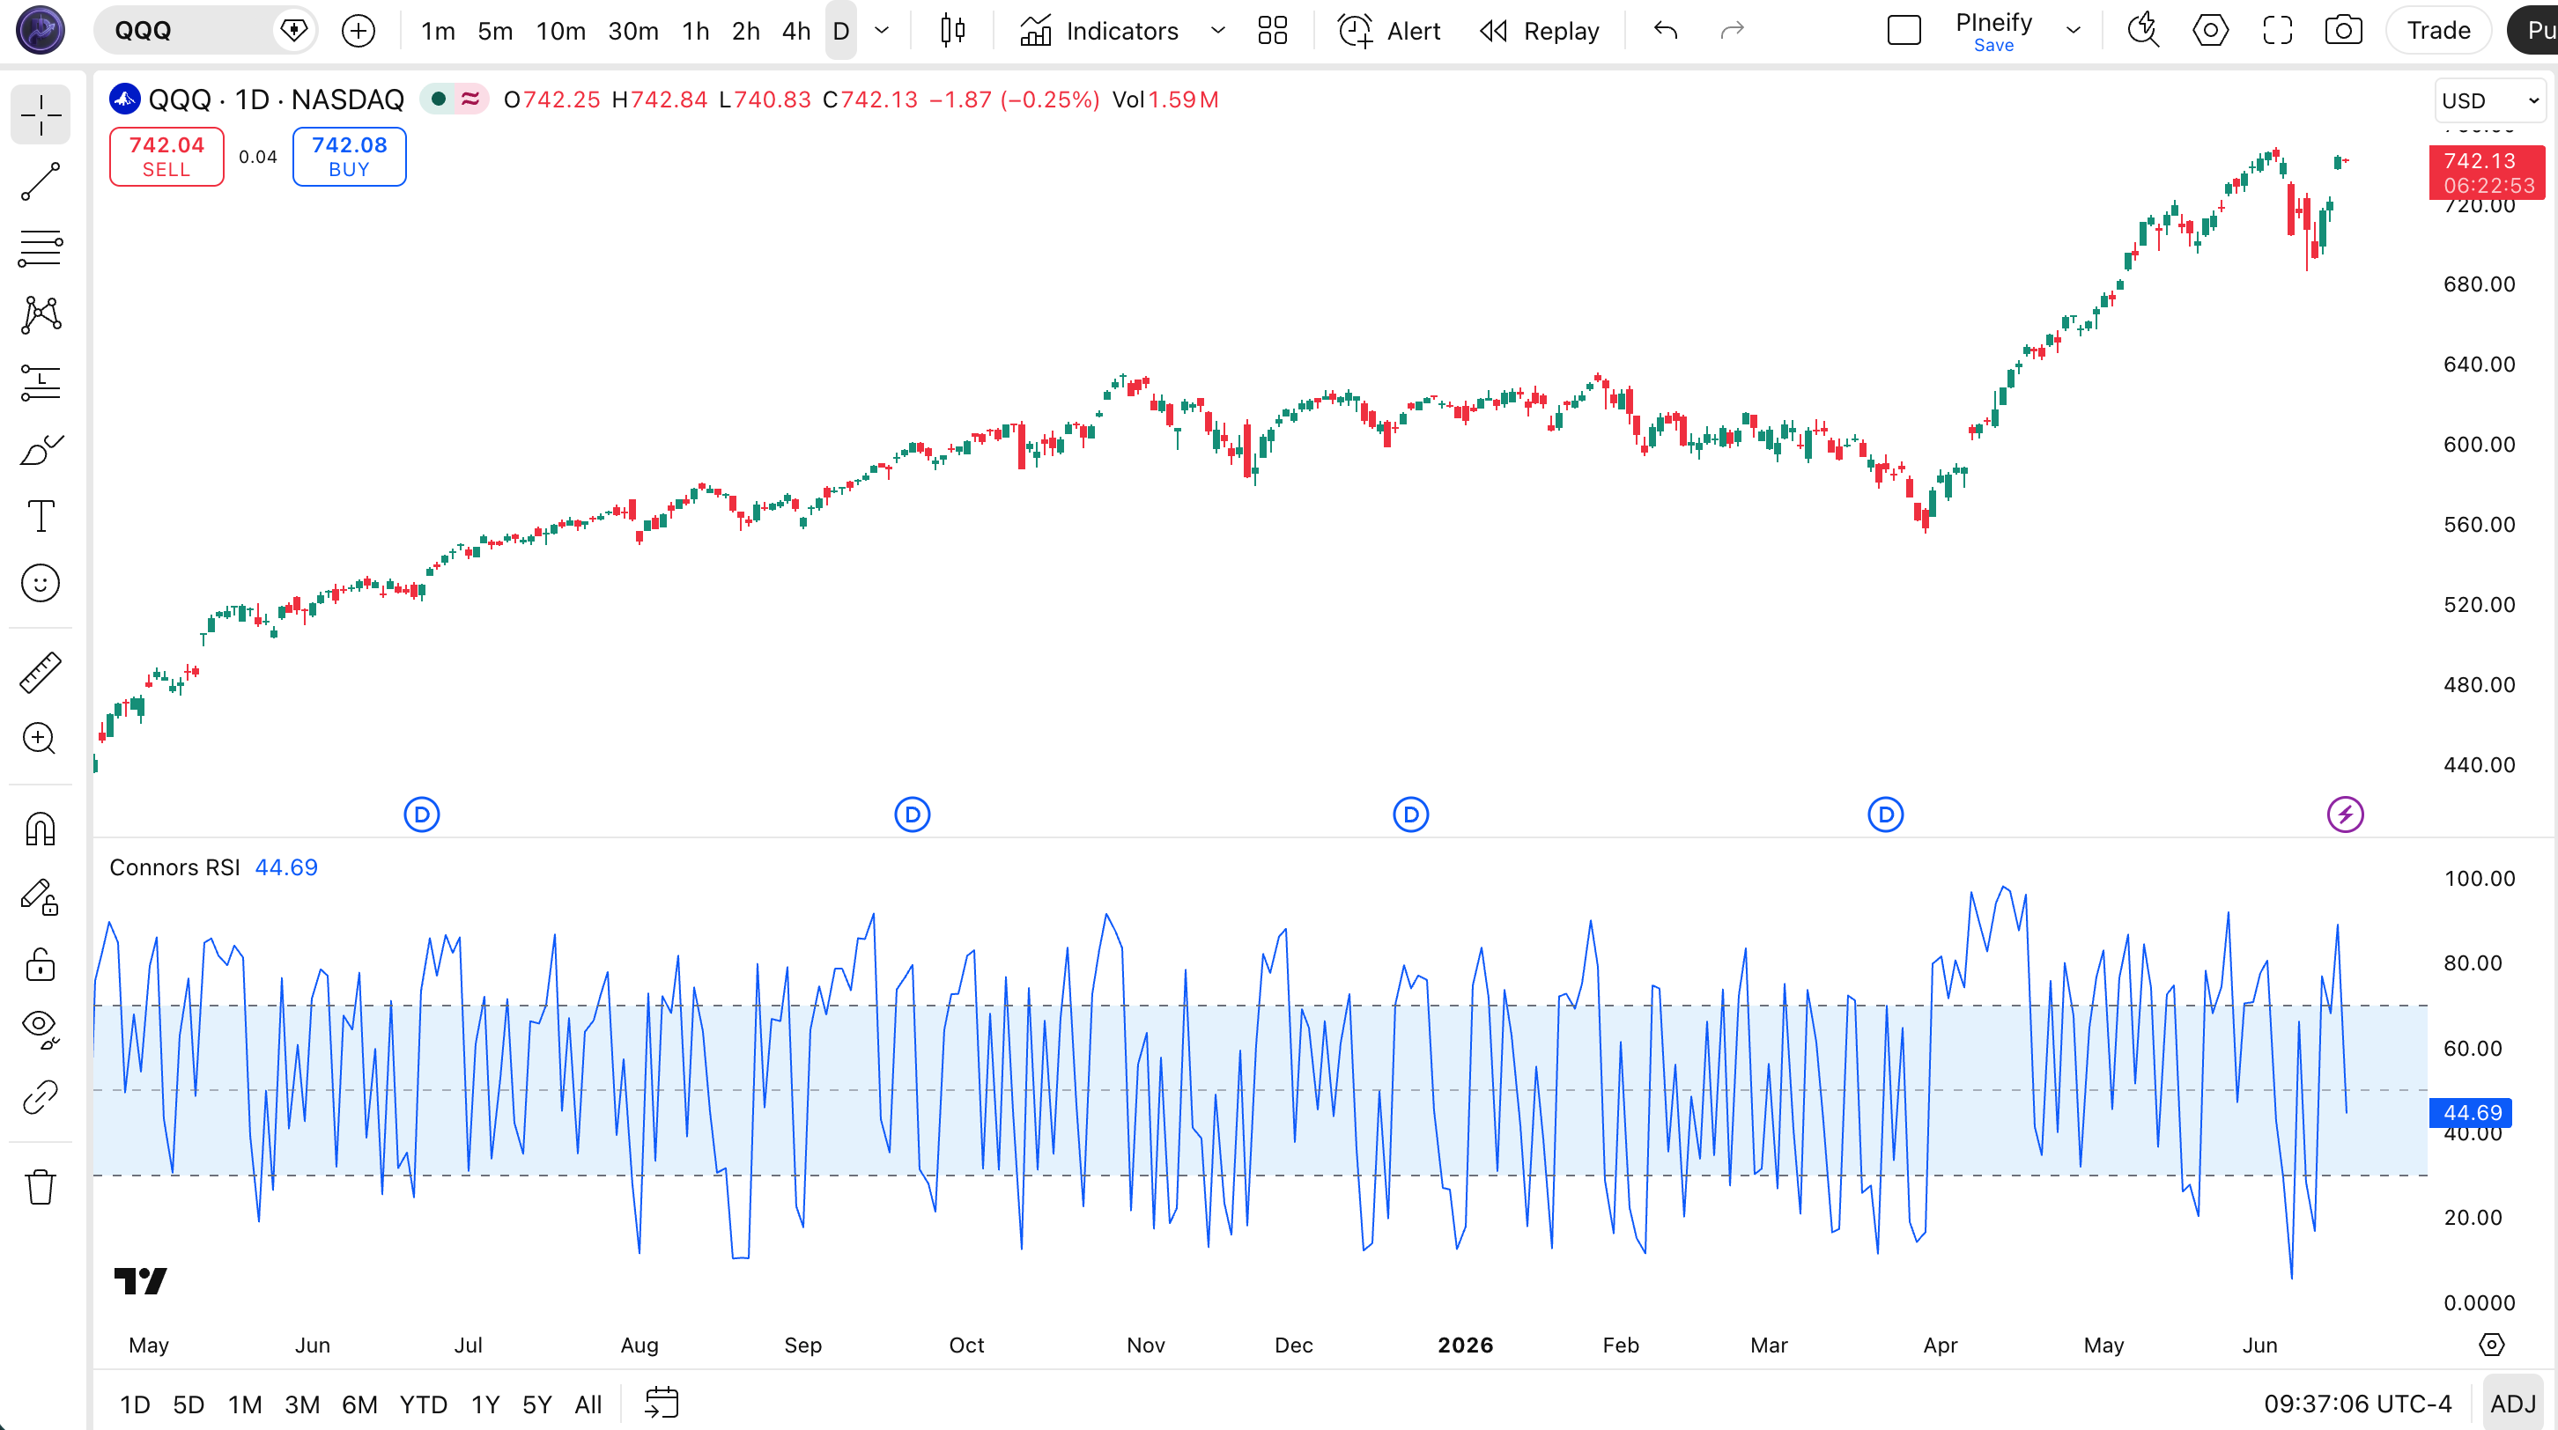Activate the zoom in tool
Viewport: 2558px width, 1430px height.
[41, 740]
